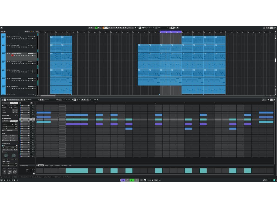Open the MixConsole tab
Viewport: 277px width, 208px height.
7,177
